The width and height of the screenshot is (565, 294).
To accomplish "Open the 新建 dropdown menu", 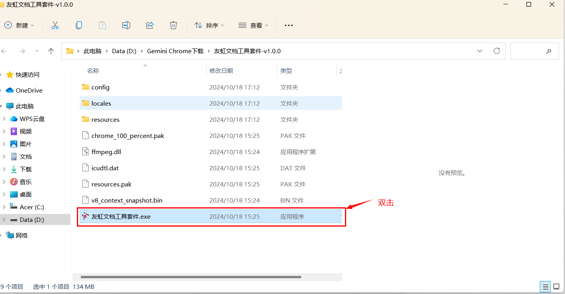I will pos(19,25).
